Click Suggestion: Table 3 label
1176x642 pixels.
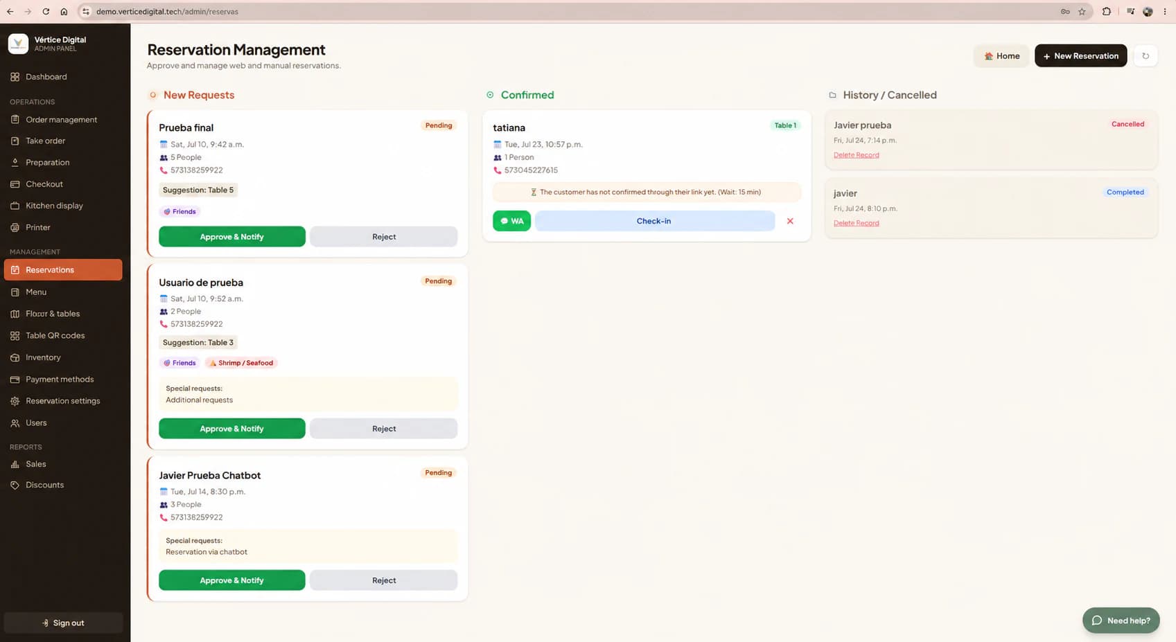click(198, 342)
